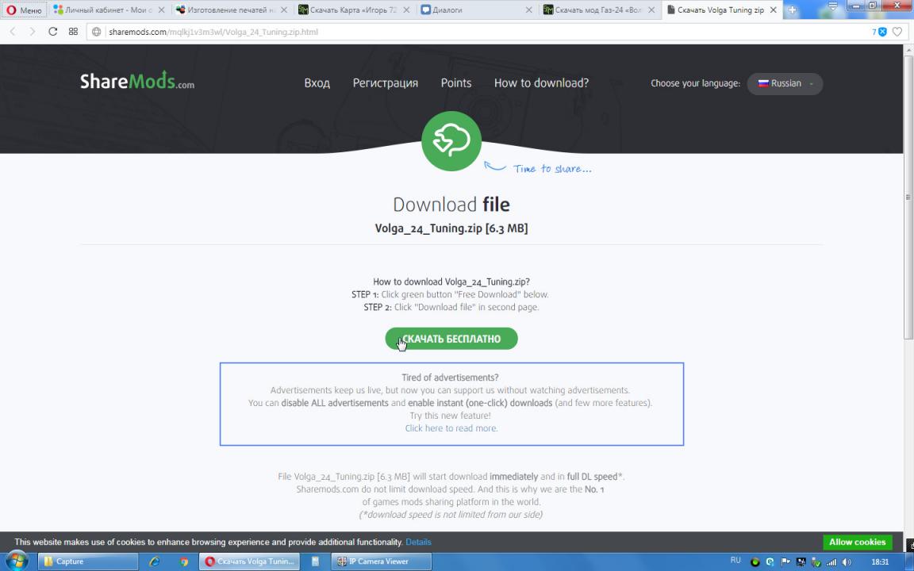Click the How to download? menu item
This screenshot has width=914, height=571.
541,83
